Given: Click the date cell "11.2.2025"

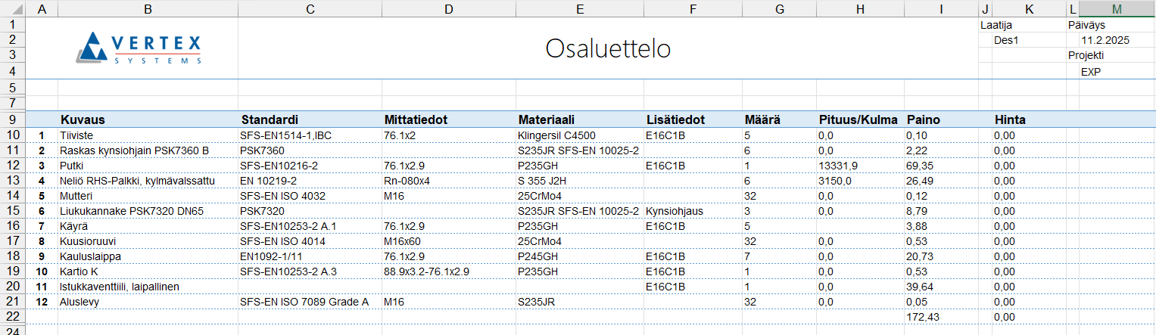Looking at the screenshot, I should pos(1105,40).
